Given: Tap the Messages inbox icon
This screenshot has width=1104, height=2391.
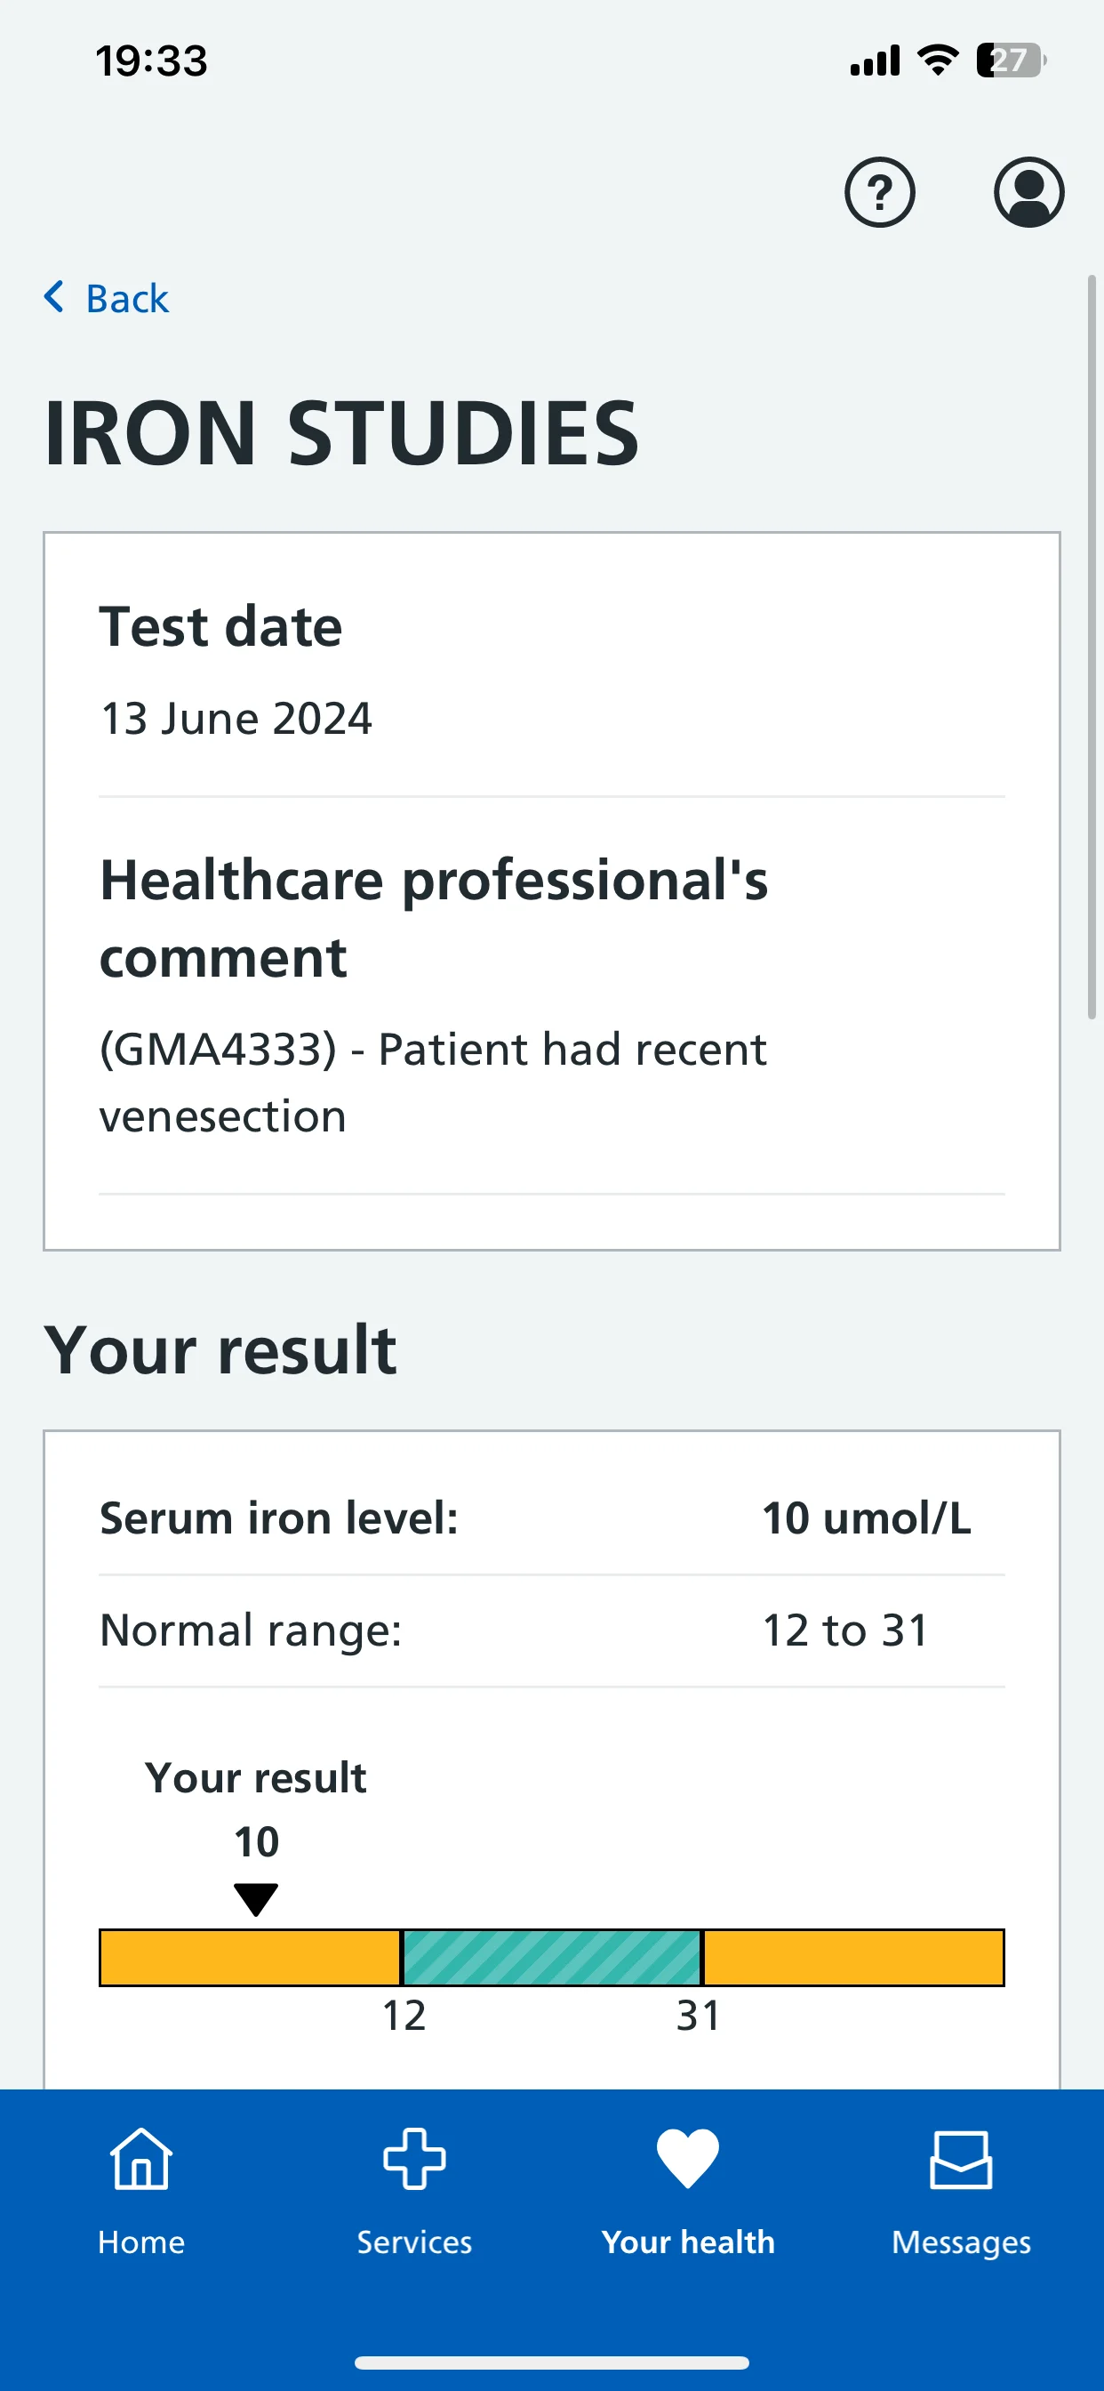Looking at the screenshot, I should point(961,2160).
